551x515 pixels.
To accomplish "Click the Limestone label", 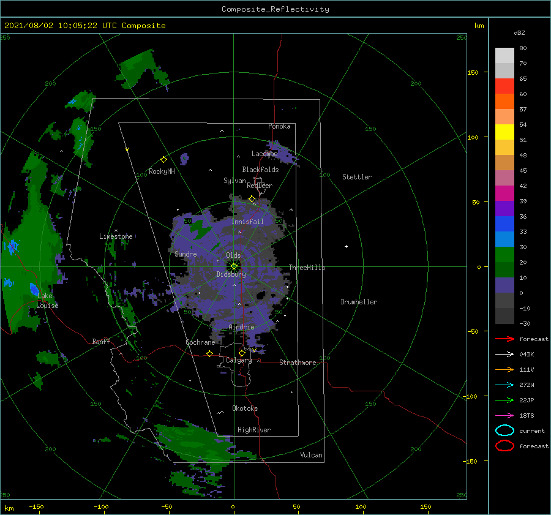I will (x=116, y=236).
